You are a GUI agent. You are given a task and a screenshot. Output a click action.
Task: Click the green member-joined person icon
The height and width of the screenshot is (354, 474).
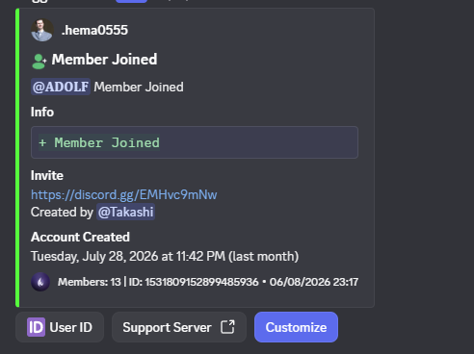[39, 62]
